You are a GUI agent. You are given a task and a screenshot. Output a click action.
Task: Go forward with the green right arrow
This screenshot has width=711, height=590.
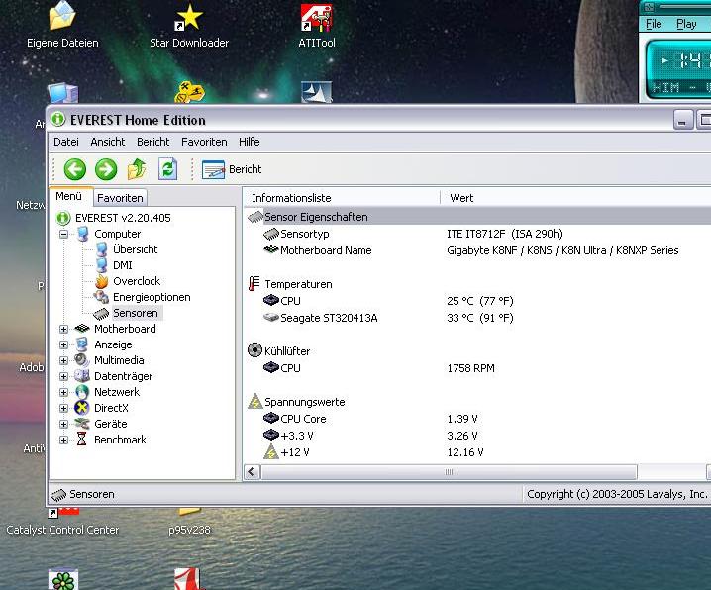click(x=106, y=169)
